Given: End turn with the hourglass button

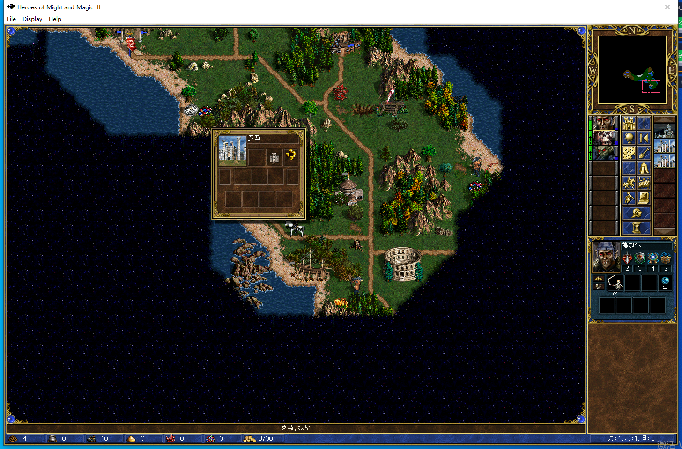Looking at the screenshot, I should coord(636,228).
